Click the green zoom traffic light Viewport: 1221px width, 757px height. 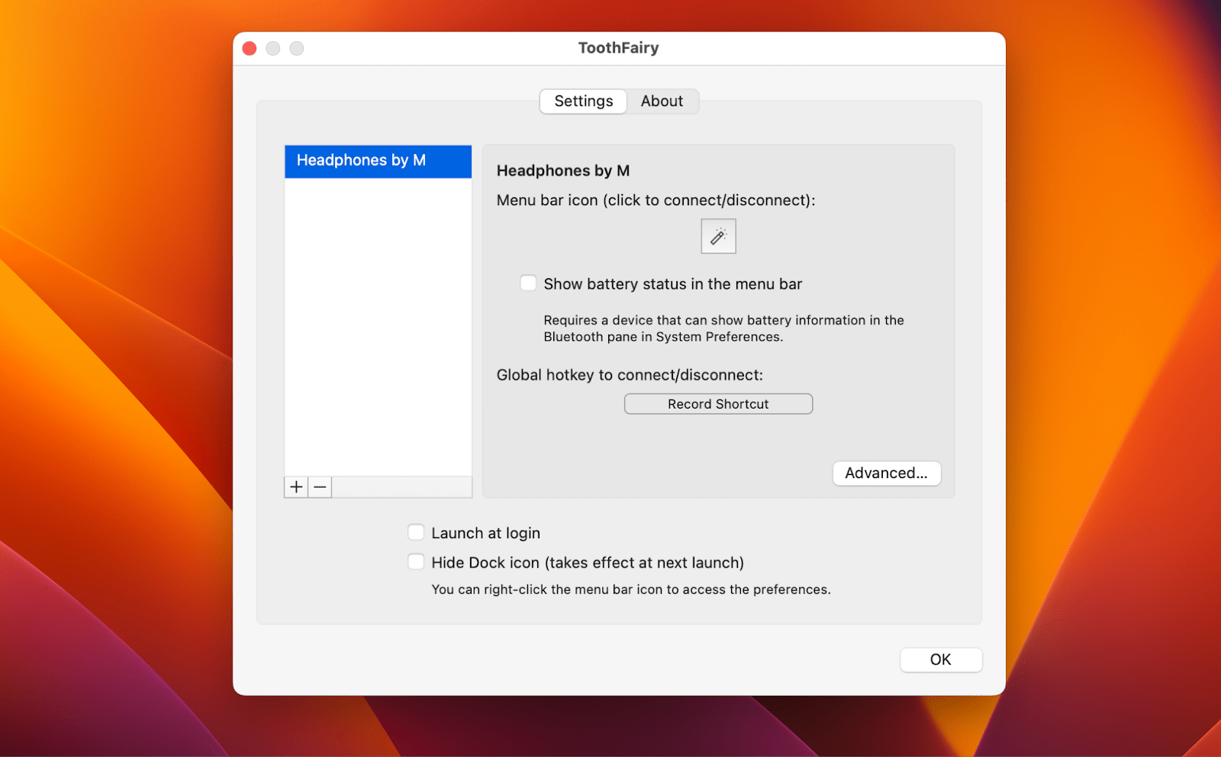pyautogui.click(x=296, y=47)
